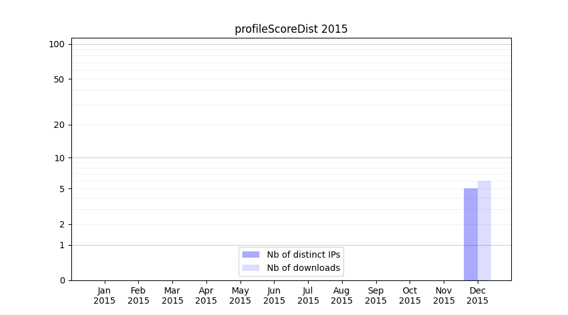The width and height of the screenshot is (568, 315).
Task: Click the dark blue distinct IPs bar
Action: click(470, 234)
